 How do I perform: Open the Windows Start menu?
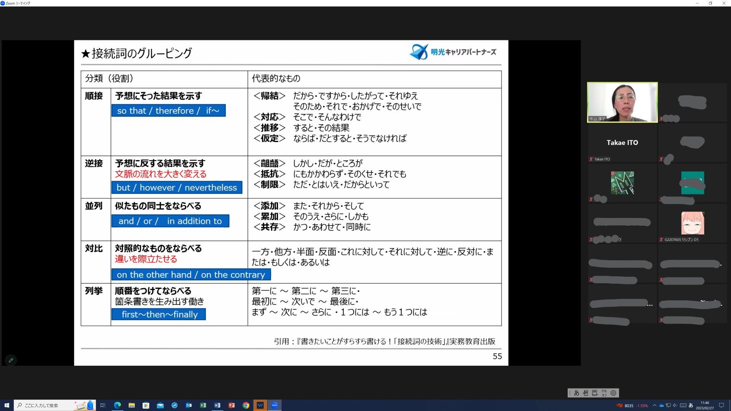6,405
